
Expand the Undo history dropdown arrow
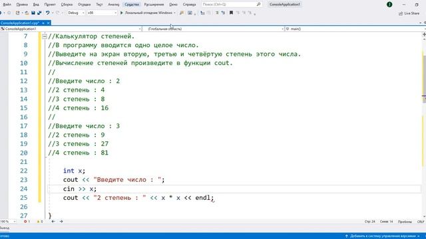pos(52,13)
